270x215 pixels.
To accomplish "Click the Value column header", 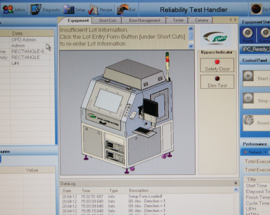I will [x=36, y=170].
